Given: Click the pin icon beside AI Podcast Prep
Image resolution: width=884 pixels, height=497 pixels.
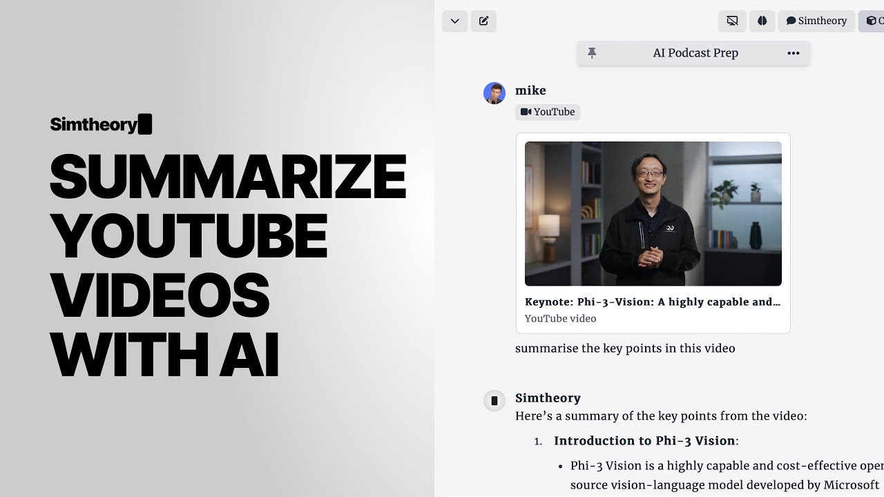Looking at the screenshot, I should point(592,53).
